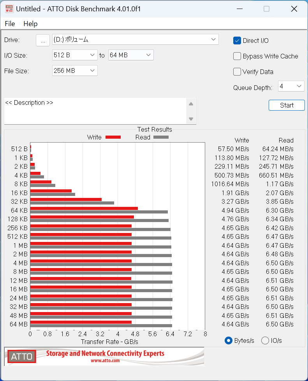
Task: Open the File menu
Action: (x=10, y=24)
